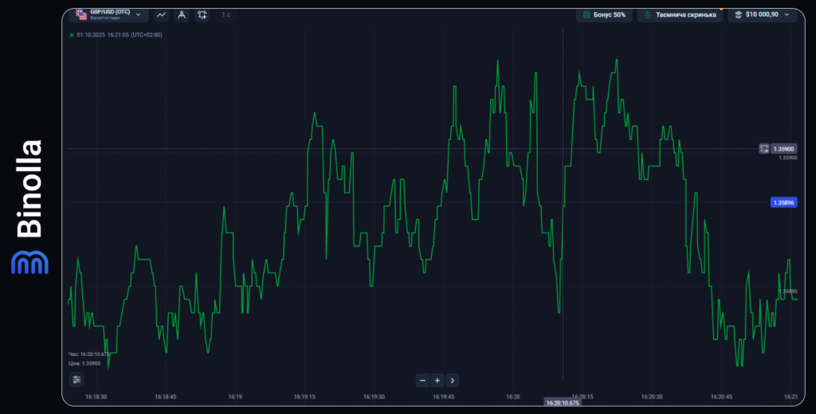Click the green live status dot by date
Screen dimensions: 816x414
pyautogui.click(x=72, y=35)
